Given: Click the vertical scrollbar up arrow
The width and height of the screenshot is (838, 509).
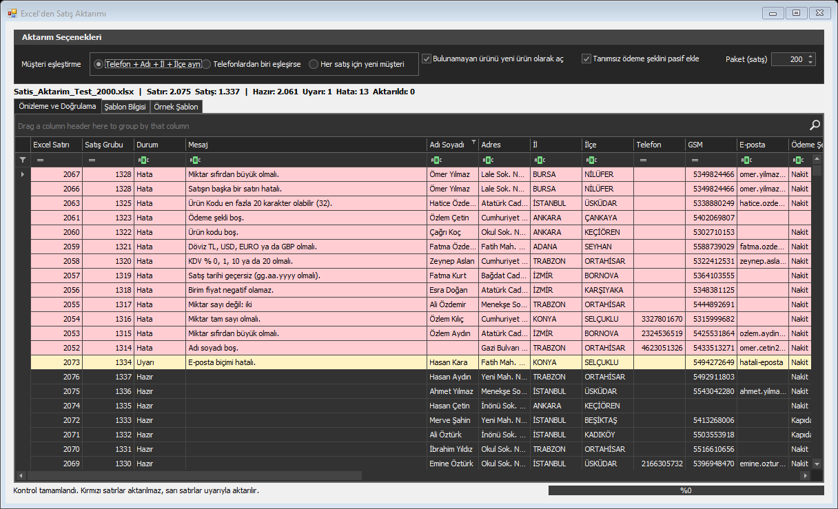Looking at the screenshot, I should click(x=817, y=160).
